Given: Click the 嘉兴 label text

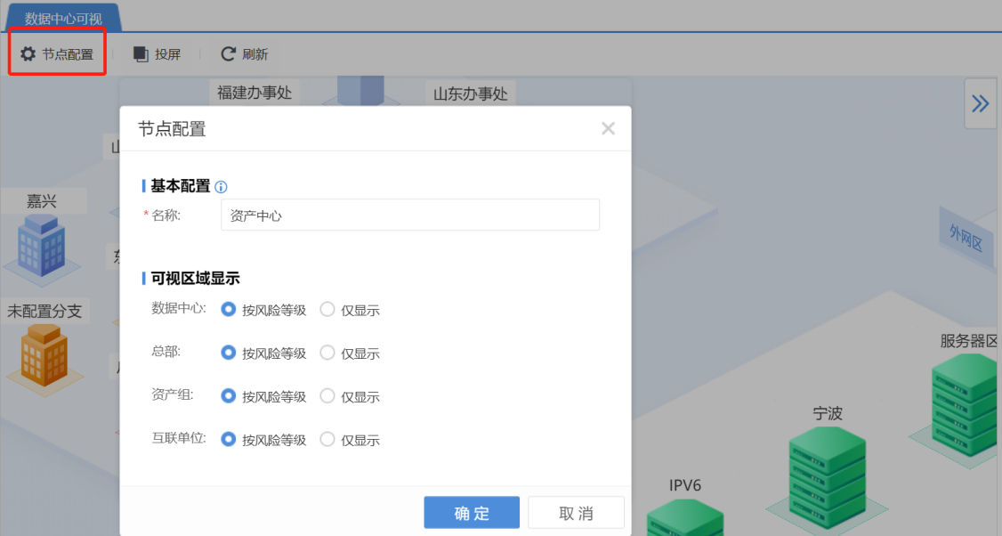Looking at the screenshot, I should coord(42,201).
